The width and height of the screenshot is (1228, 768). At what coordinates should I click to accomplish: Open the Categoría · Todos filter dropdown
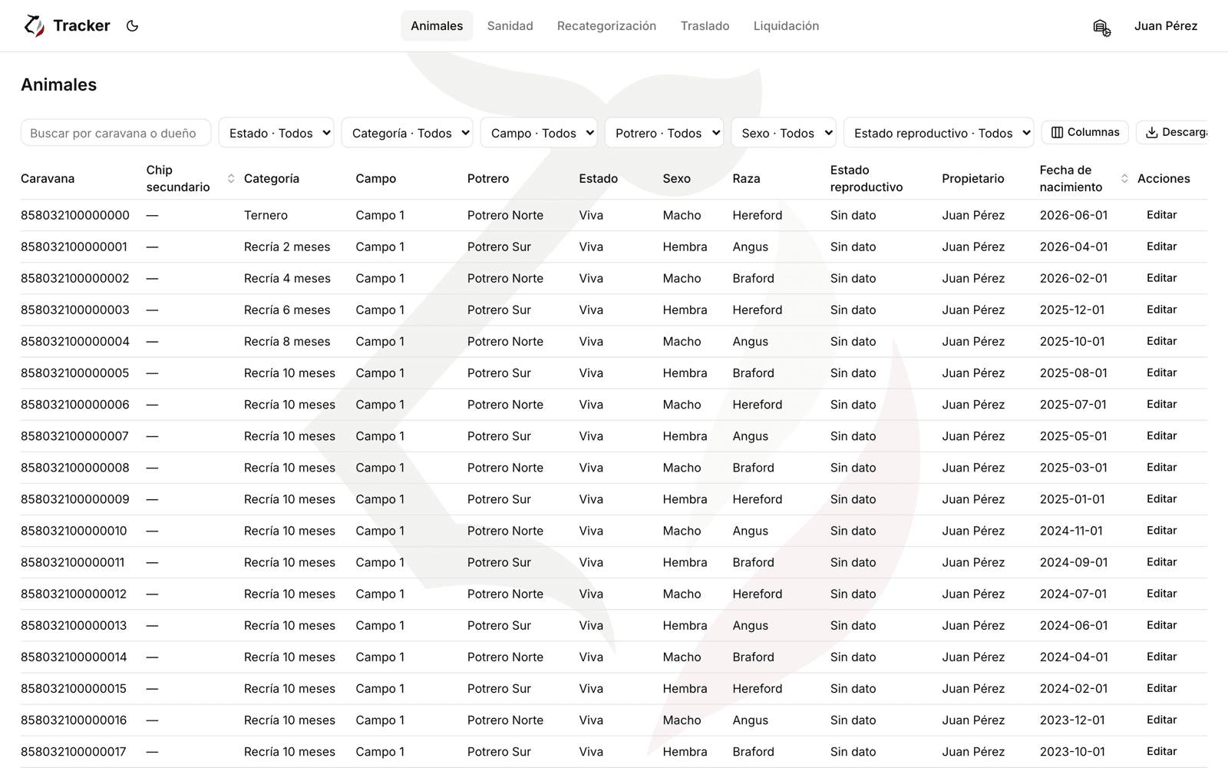tap(407, 133)
